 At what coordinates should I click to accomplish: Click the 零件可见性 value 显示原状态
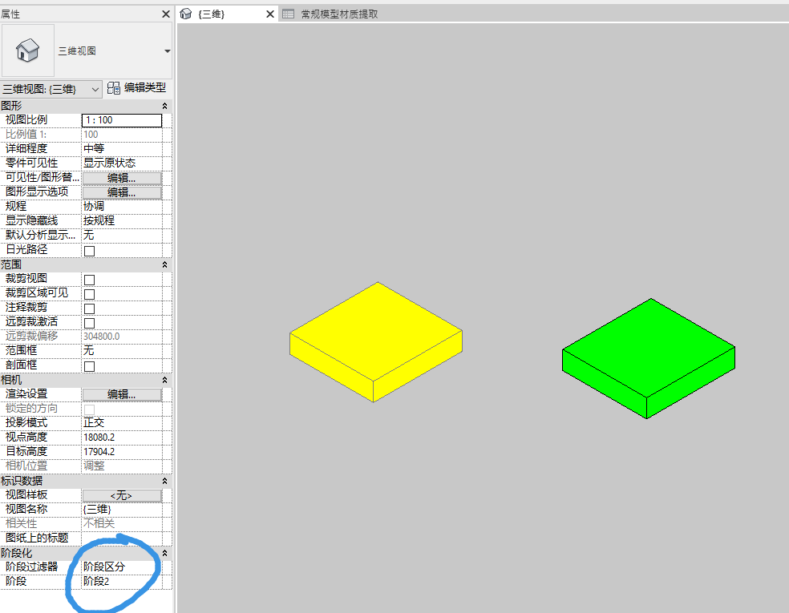pos(110,163)
